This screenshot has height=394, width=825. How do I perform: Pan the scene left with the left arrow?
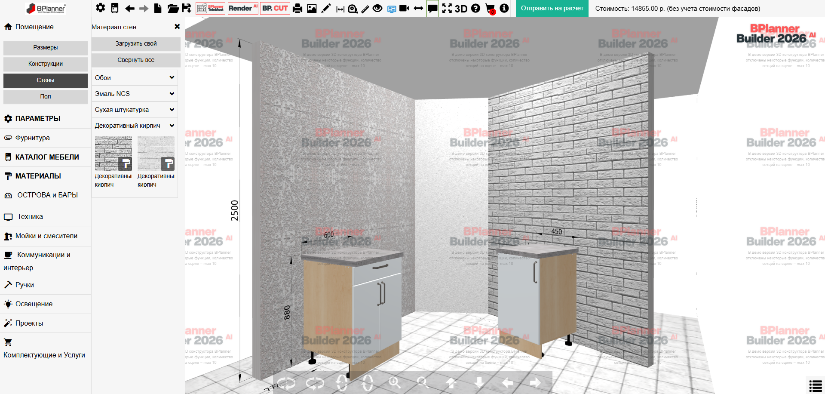pos(507,382)
